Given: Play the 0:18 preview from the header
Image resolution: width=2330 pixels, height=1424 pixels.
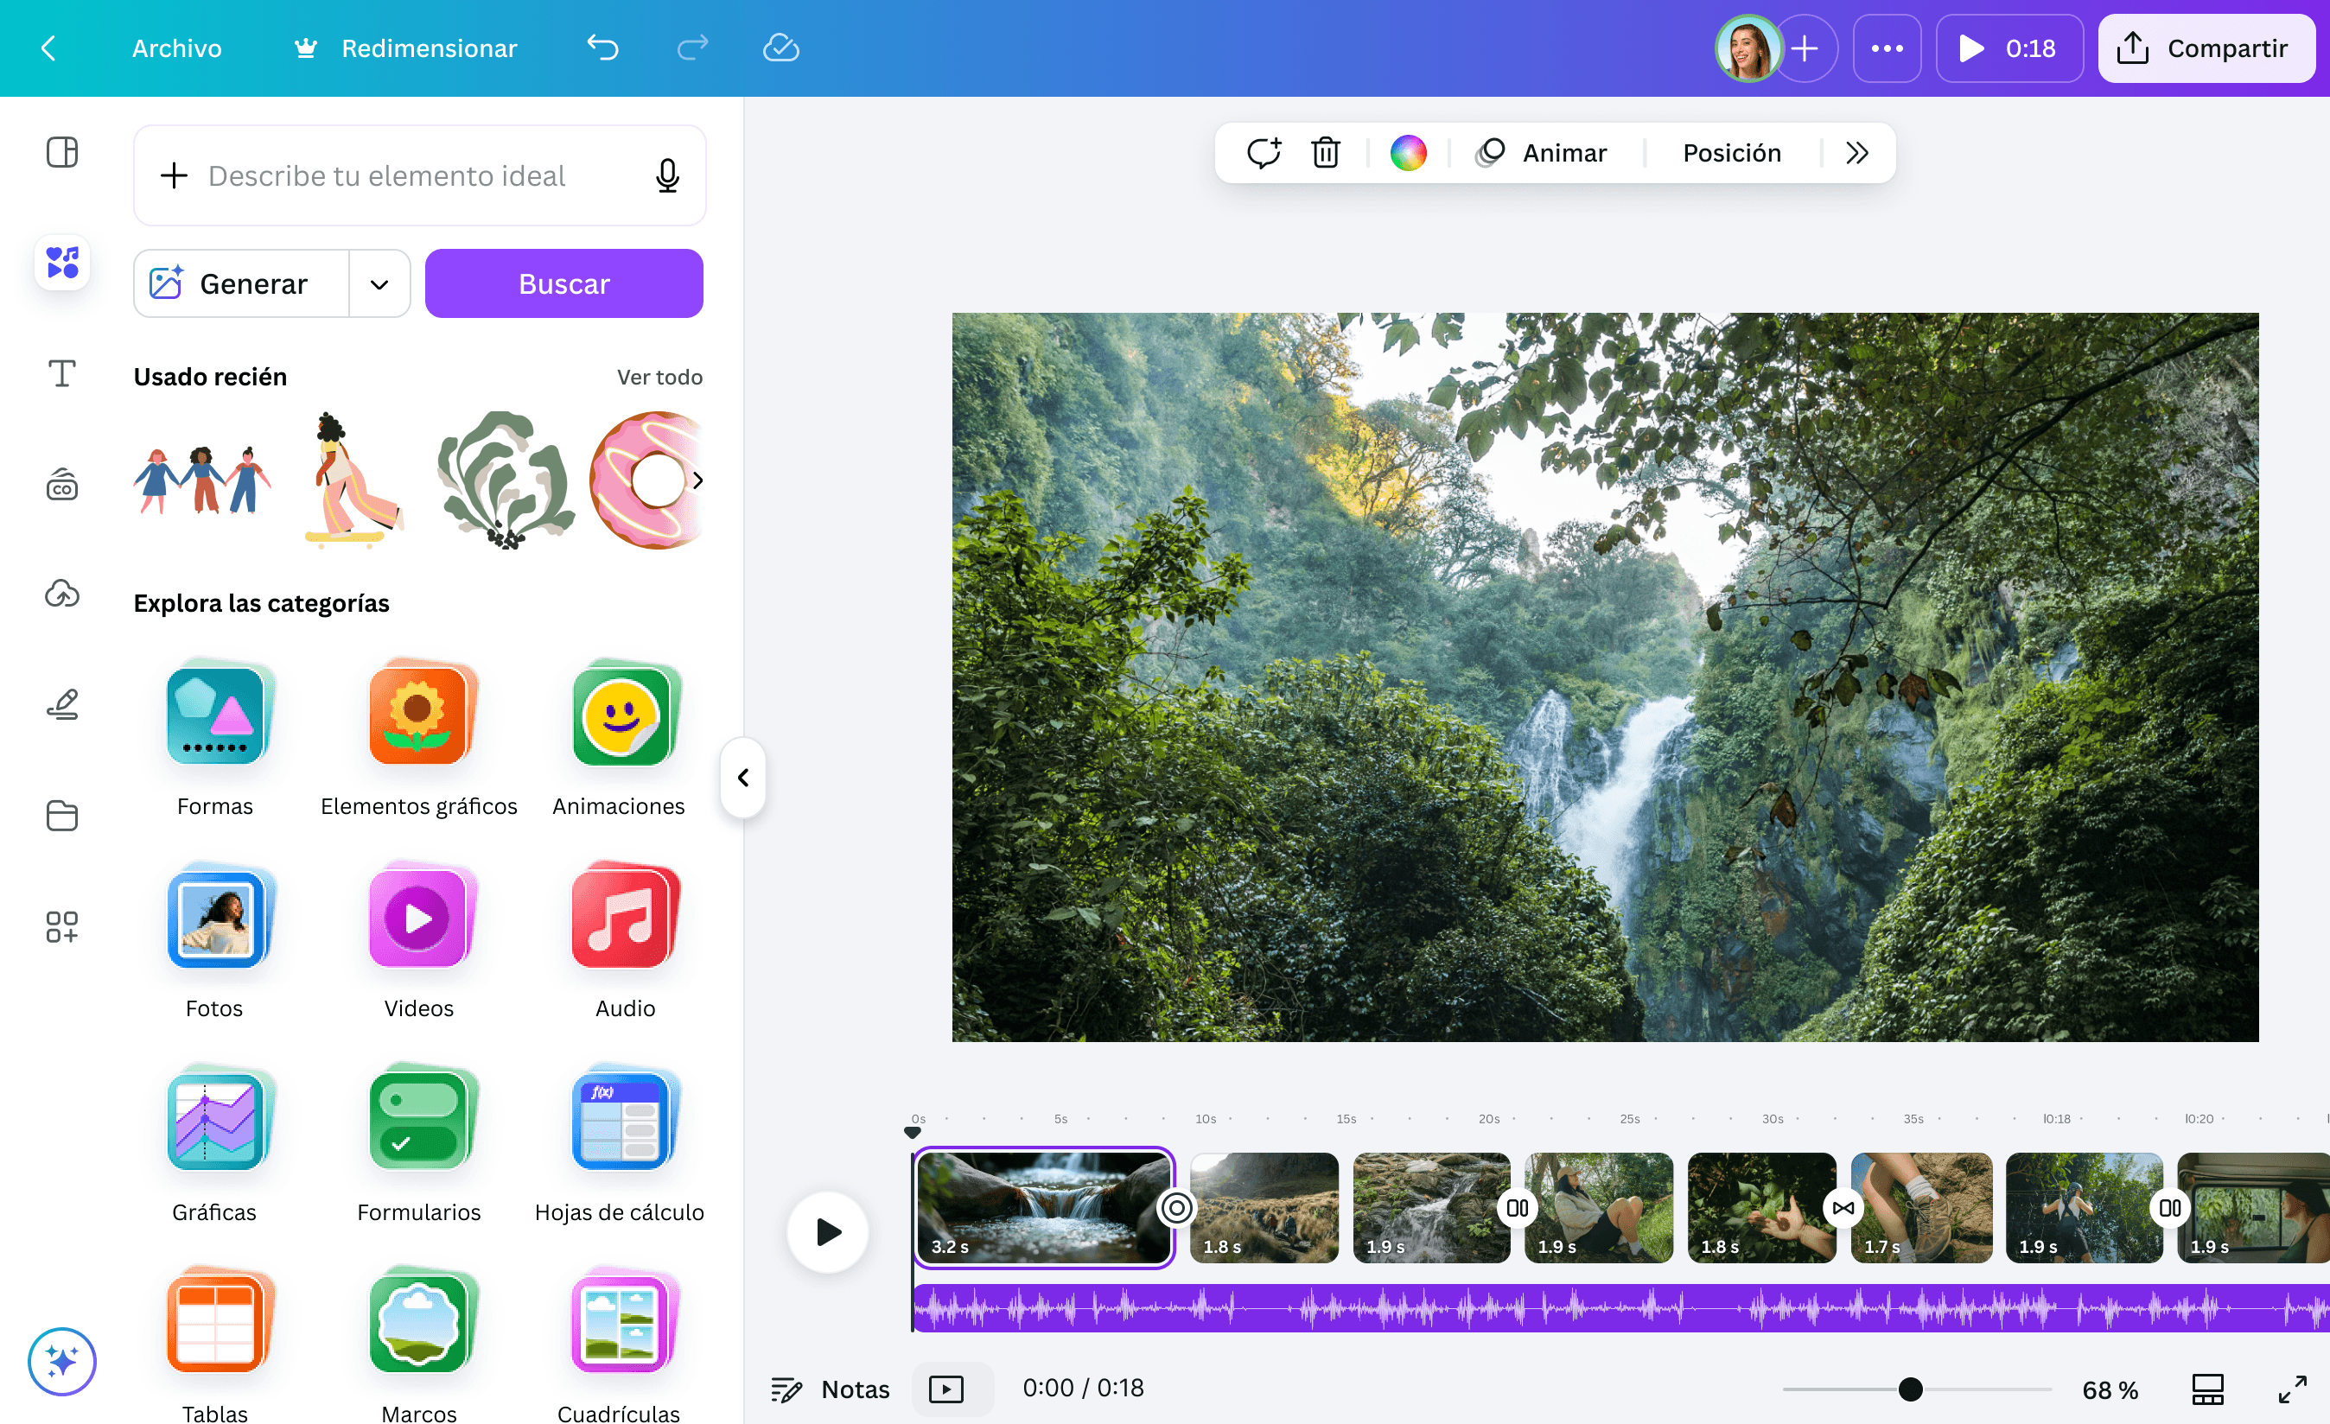Looking at the screenshot, I should 2009,48.
